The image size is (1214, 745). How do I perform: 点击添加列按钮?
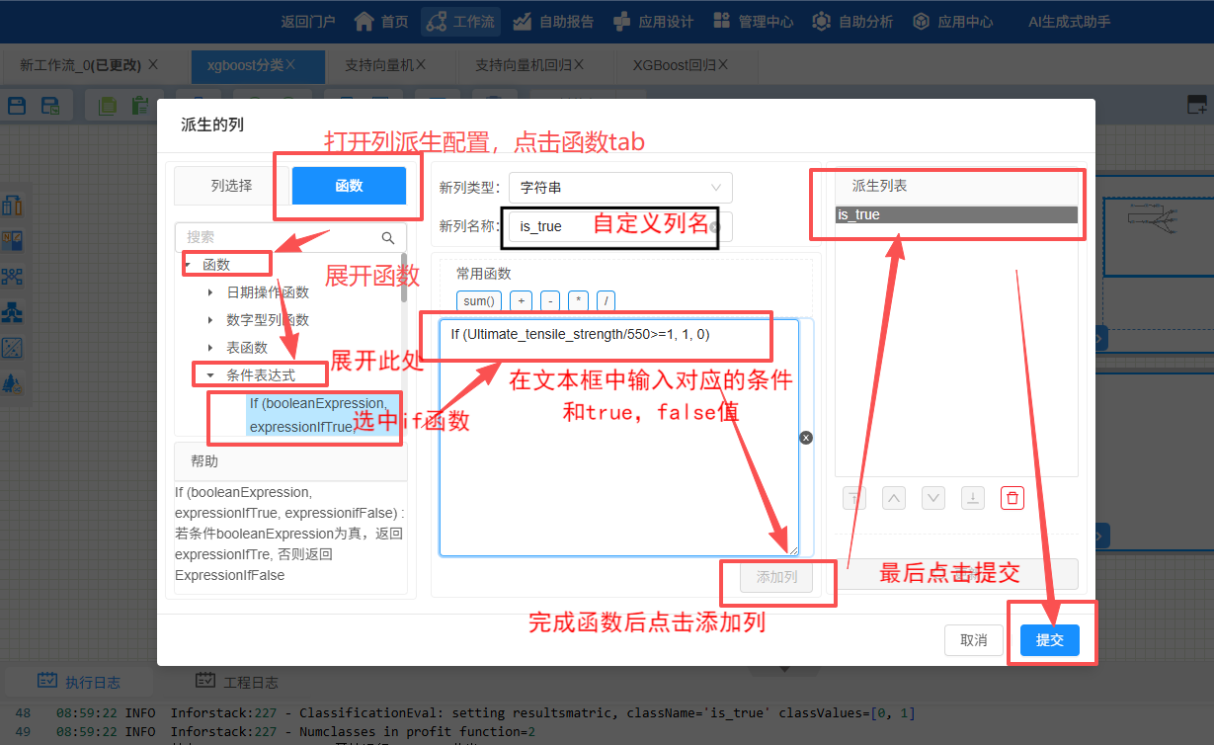point(777,578)
